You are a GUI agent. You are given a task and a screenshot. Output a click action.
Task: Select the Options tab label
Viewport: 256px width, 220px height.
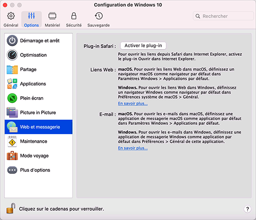[x=31, y=25]
